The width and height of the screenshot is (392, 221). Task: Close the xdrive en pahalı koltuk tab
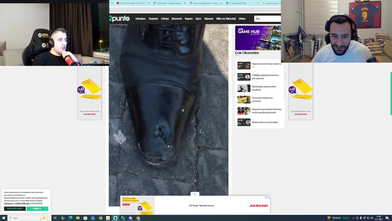click(x=221, y=3)
